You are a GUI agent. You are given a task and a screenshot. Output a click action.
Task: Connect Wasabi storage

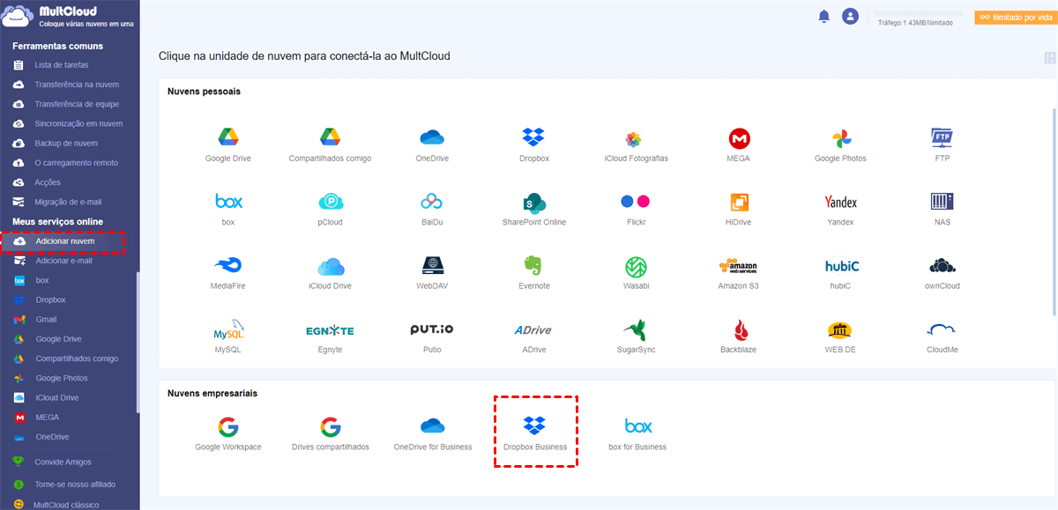tap(636, 266)
